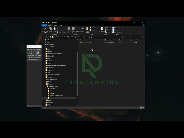Switch to Details view in status bar
Viewport: 184px width, 138px height.
click(x=141, y=108)
